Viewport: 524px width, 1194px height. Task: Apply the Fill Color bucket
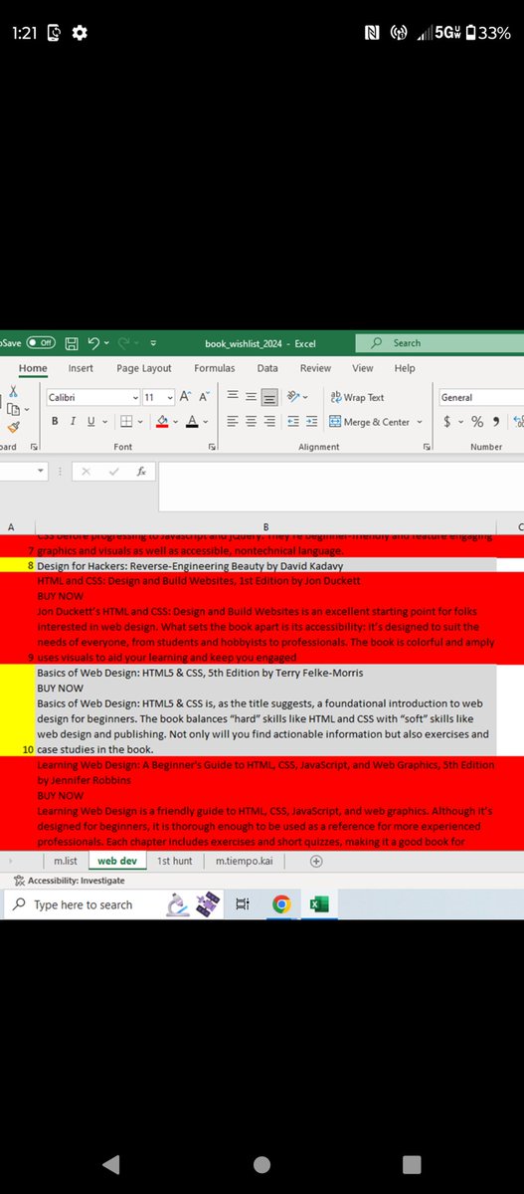(x=163, y=422)
